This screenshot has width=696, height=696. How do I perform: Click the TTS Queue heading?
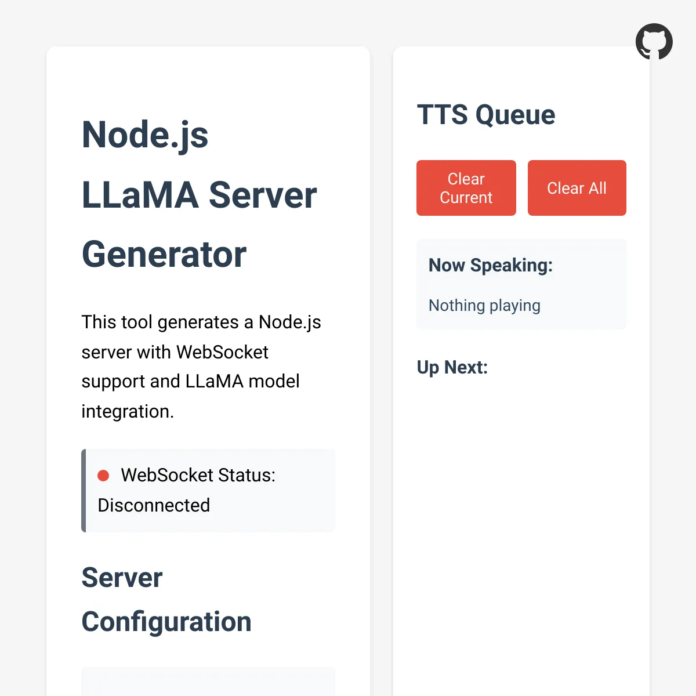486,115
